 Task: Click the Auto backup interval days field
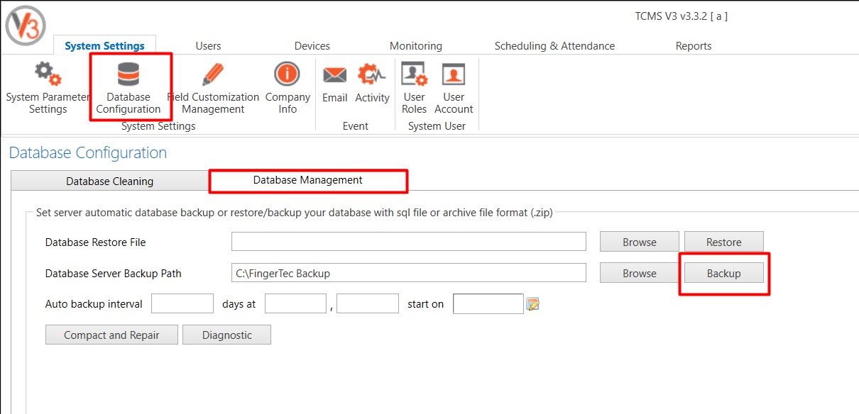click(182, 303)
